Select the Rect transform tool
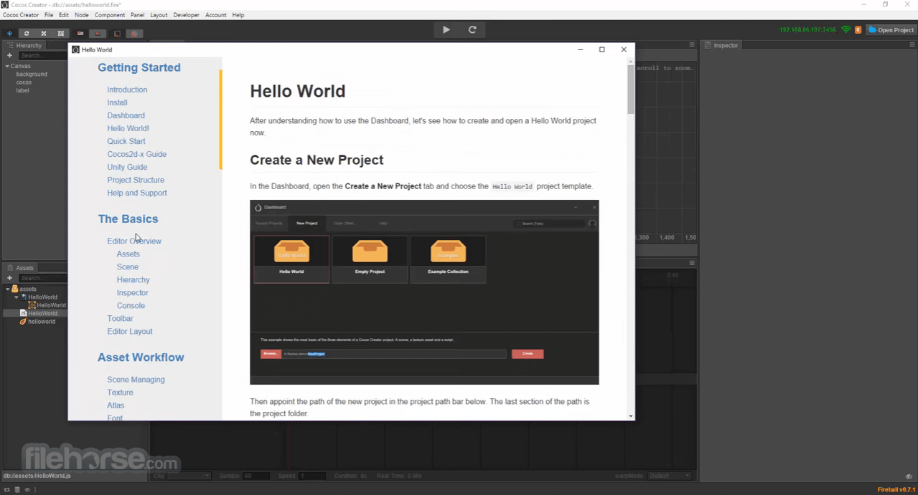Screen dimensions: 918x495 pyautogui.click(x=61, y=33)
